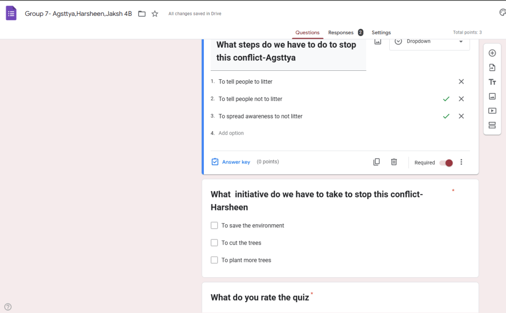Click 'Add option' to create an answer

(230, 133)
